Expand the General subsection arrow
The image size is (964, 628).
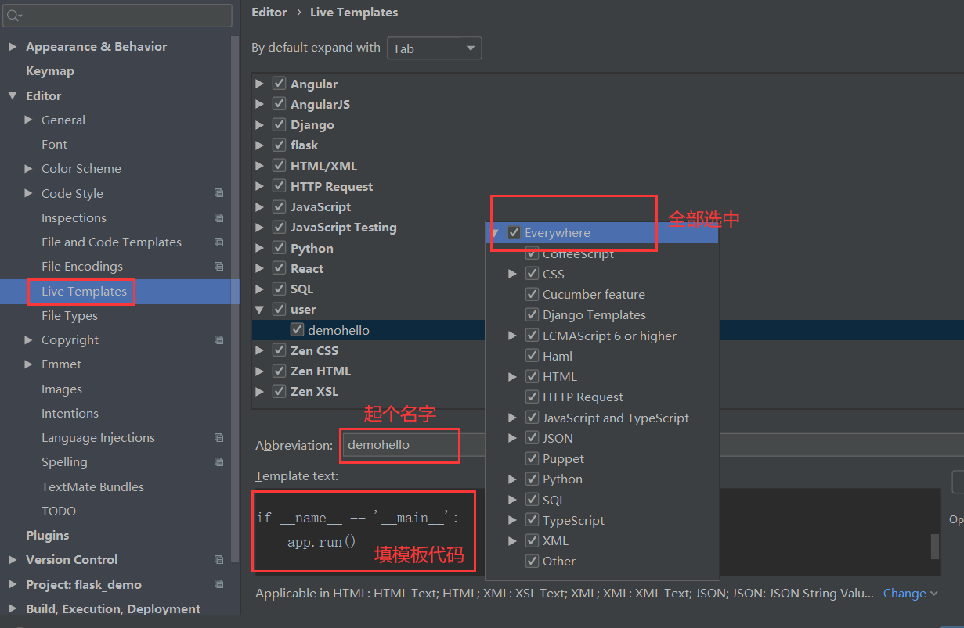click(29, 120)
